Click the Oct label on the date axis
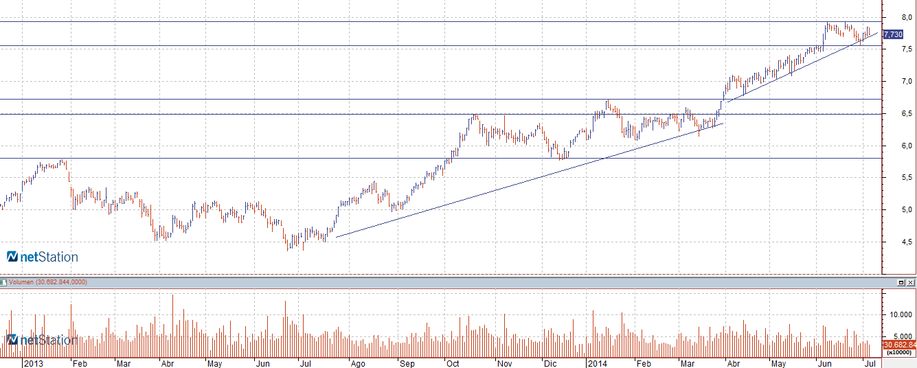The image size is (917, 368). (x=453, y=362)
